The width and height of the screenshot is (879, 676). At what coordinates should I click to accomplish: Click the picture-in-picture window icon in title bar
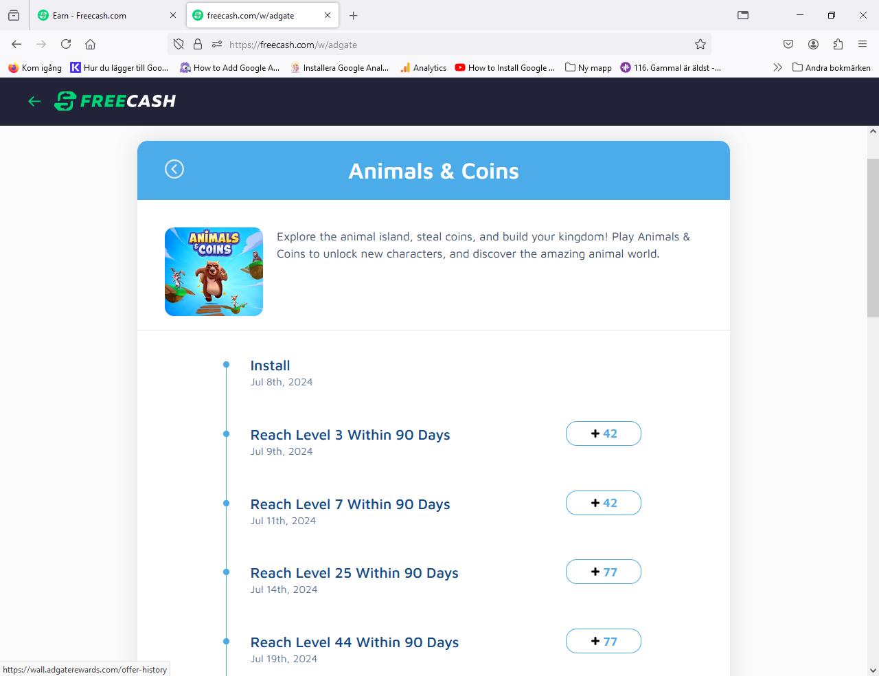[743, 15]
